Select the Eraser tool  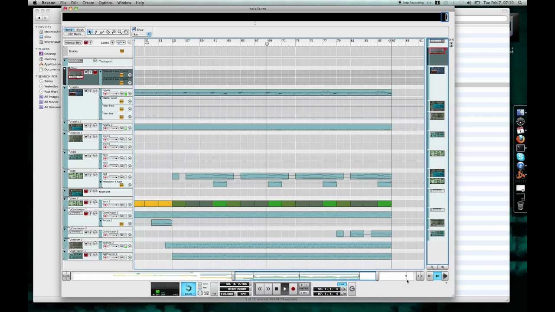(102, 32)
